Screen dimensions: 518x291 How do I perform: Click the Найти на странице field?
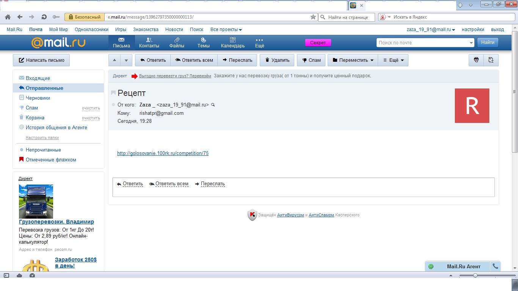pyautogui.click(x=347, y=17)
